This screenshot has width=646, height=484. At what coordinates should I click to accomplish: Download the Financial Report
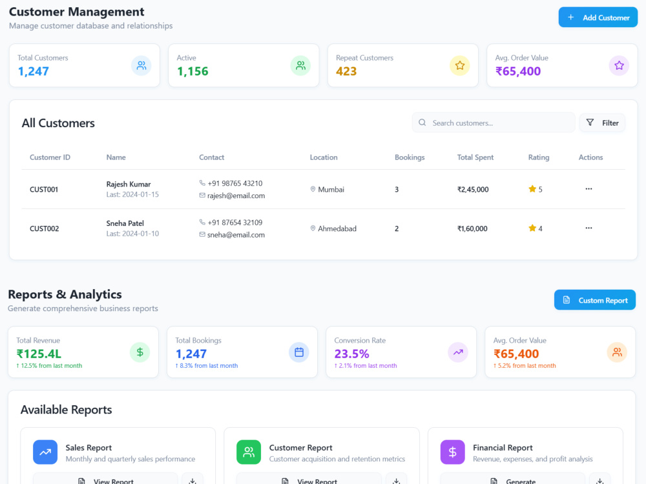tap(600, 479)
